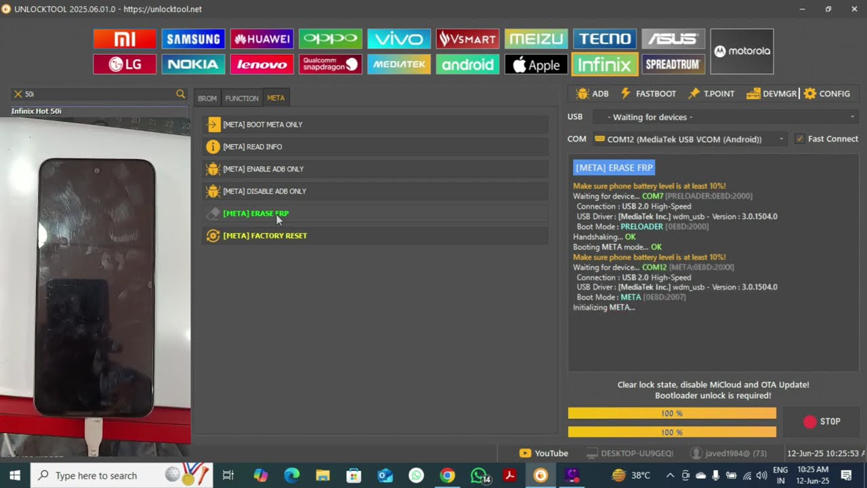
Task: Run [META] ENABLE ADB ONLY
Action: point(375,169)
